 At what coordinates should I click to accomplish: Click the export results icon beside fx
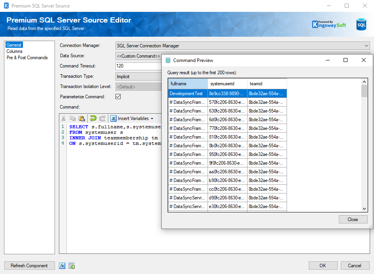[x=71, y=266]
